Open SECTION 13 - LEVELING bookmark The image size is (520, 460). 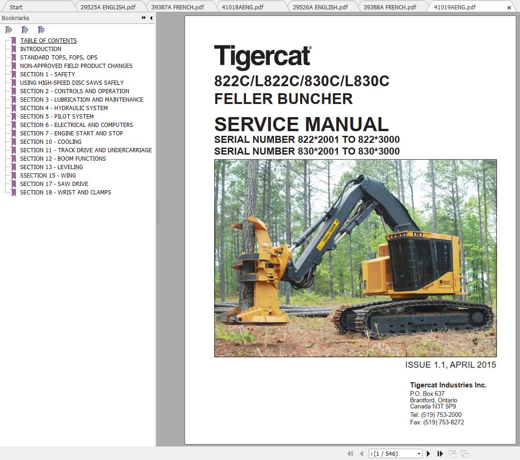click(52, 167)
